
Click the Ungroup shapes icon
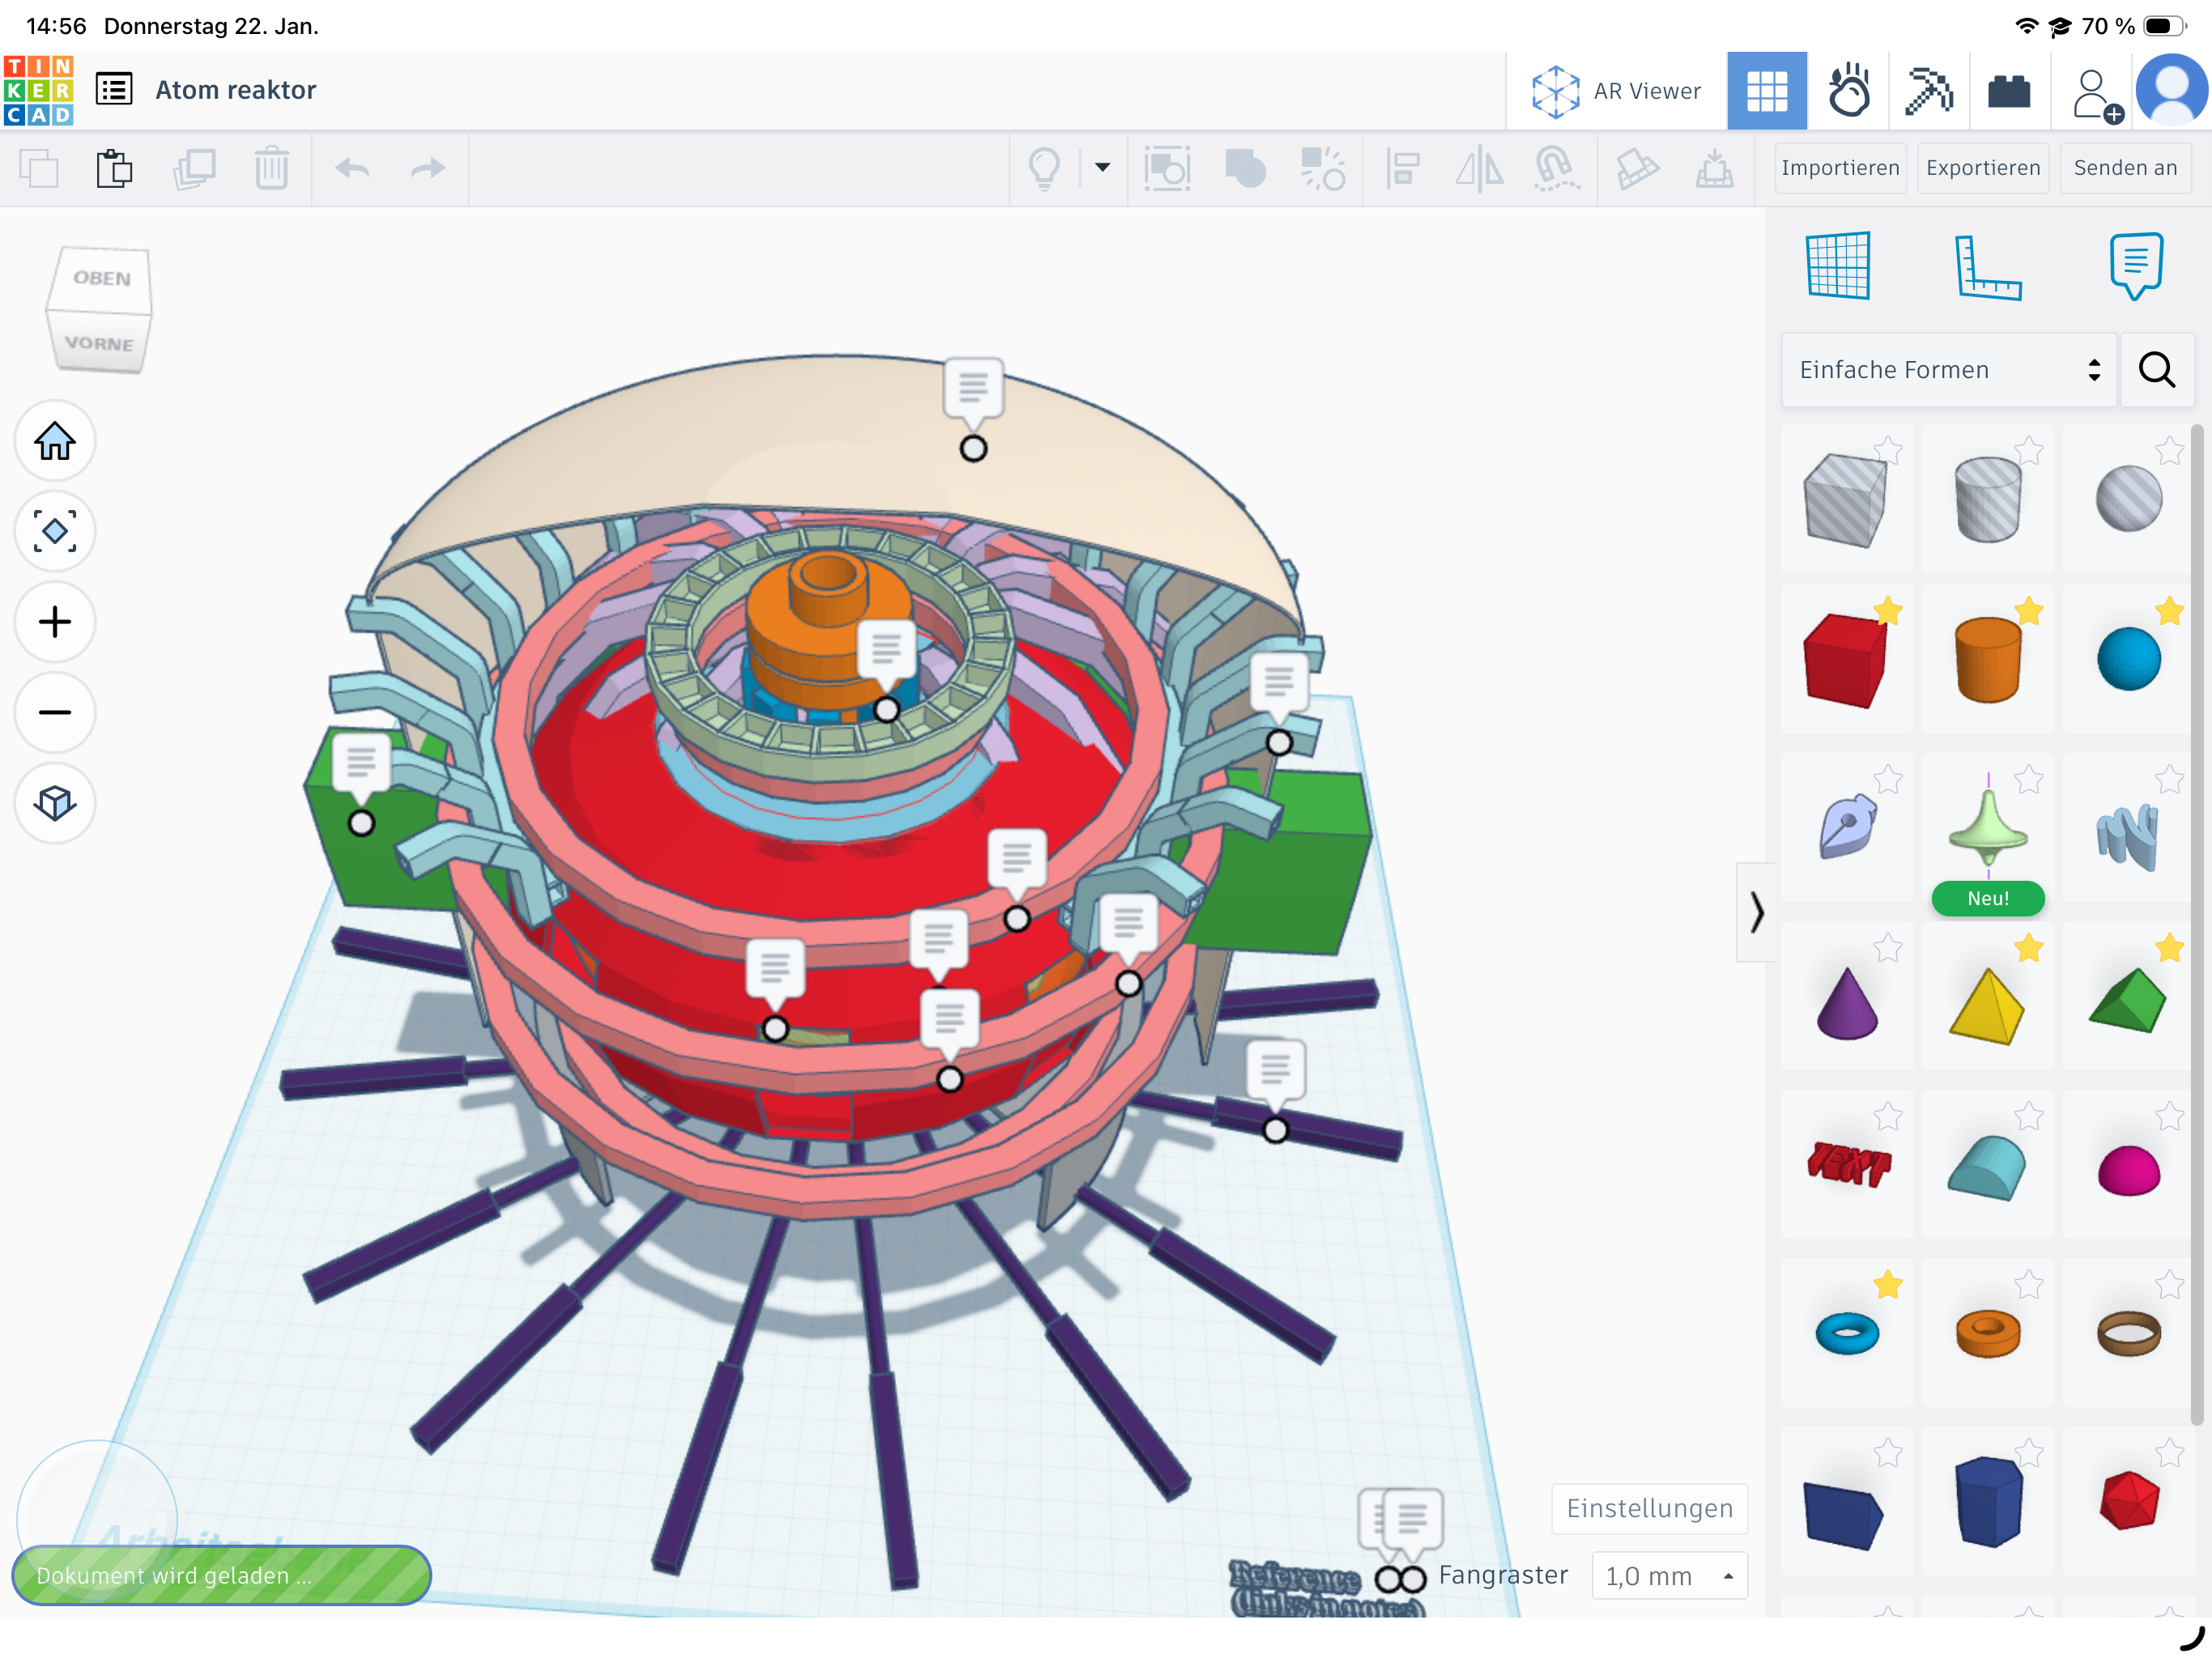click(1323, 168)
